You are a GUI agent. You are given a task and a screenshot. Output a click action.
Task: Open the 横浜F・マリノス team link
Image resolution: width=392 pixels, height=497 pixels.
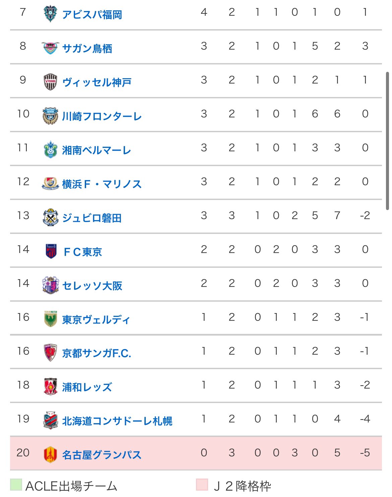(x=102, y=184)
